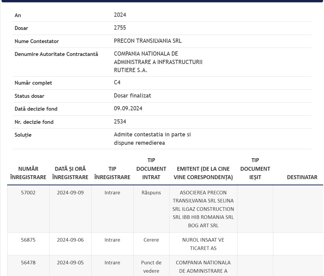
Task: Select complet number C4
Action: click(x=117, y=83)
